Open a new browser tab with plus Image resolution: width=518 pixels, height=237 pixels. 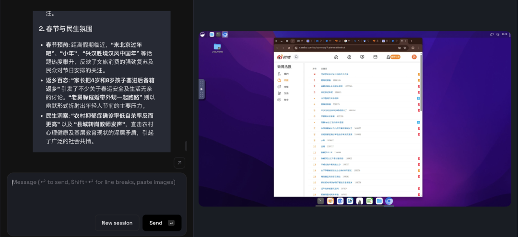click(411, 41)
